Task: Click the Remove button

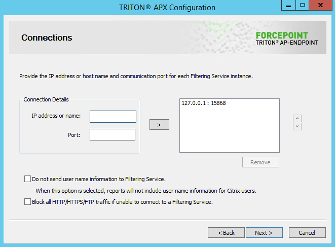Action: (260, 162)
